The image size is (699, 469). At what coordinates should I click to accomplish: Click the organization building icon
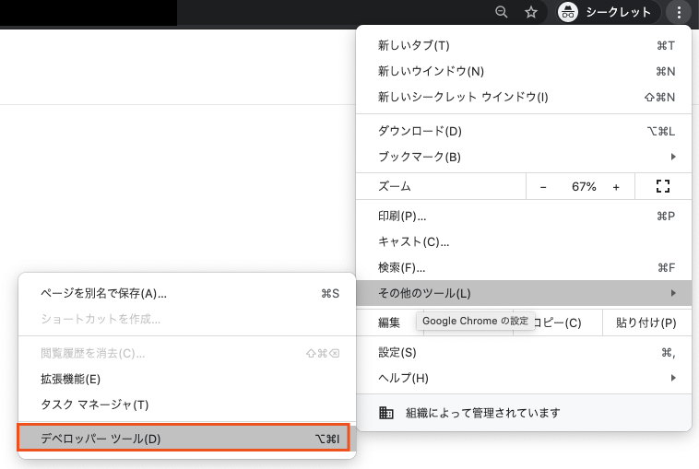click(386, 413)
